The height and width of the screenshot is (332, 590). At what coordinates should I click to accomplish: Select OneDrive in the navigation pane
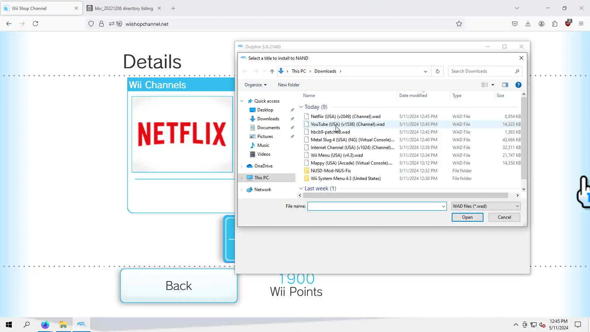tap(263, 166)
